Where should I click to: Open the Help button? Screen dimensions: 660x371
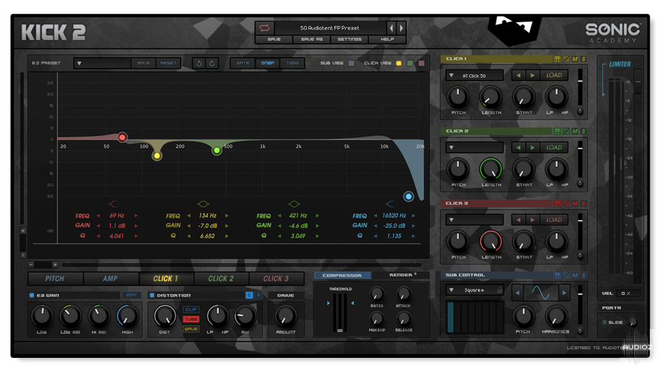387,40
